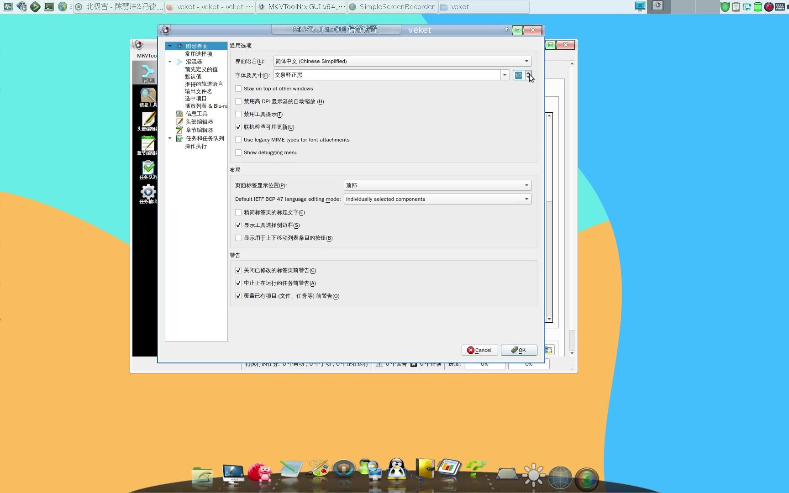This screenshot has height=493, width=789.
Task: Collapse the 混流器 branch in settings tree
Action: tap(170, 62)
